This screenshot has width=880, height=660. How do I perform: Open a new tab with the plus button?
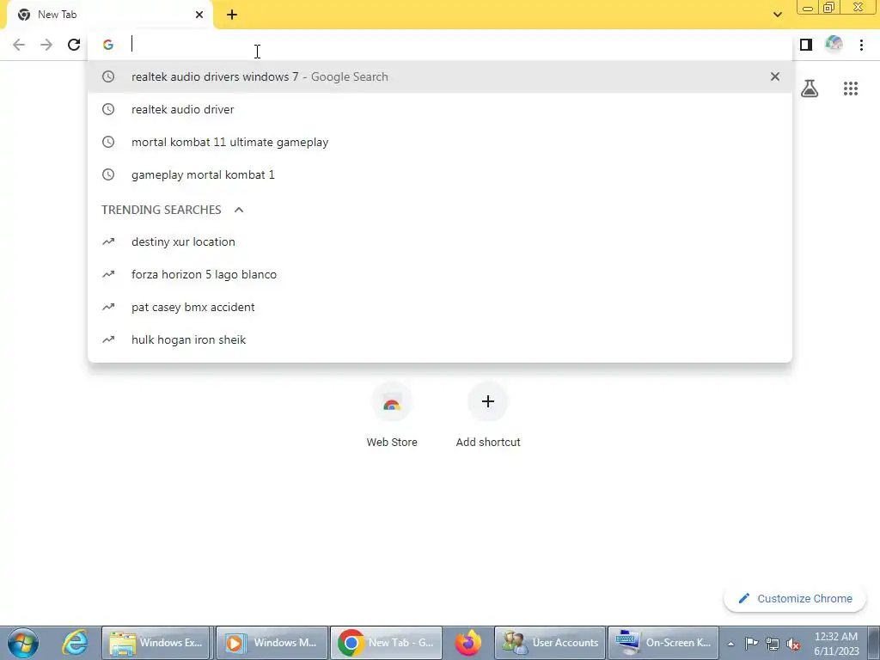[232, 15]
